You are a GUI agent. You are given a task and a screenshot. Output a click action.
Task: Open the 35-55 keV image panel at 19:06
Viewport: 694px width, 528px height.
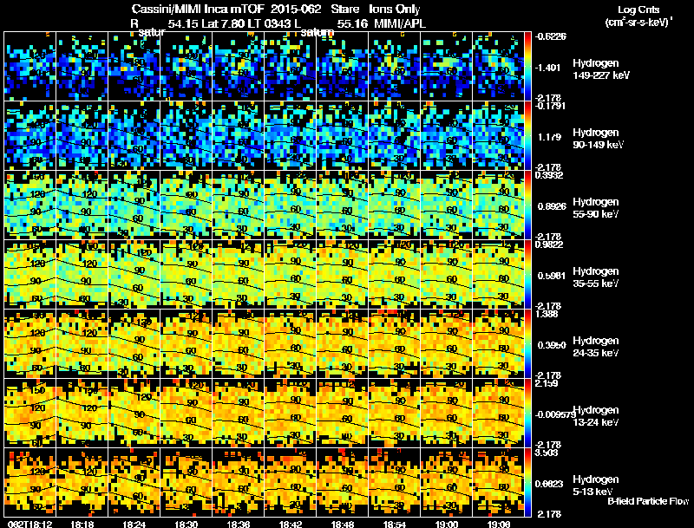(498, 275)
